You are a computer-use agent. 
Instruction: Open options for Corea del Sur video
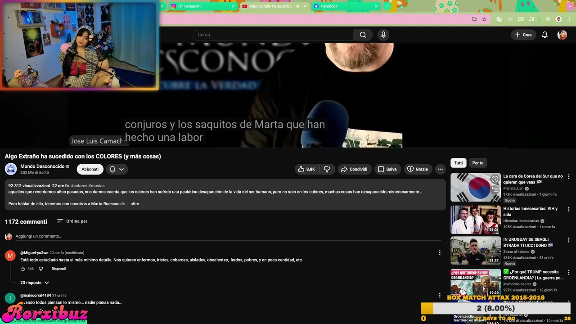pyautogui.click(x=568, y=177)
